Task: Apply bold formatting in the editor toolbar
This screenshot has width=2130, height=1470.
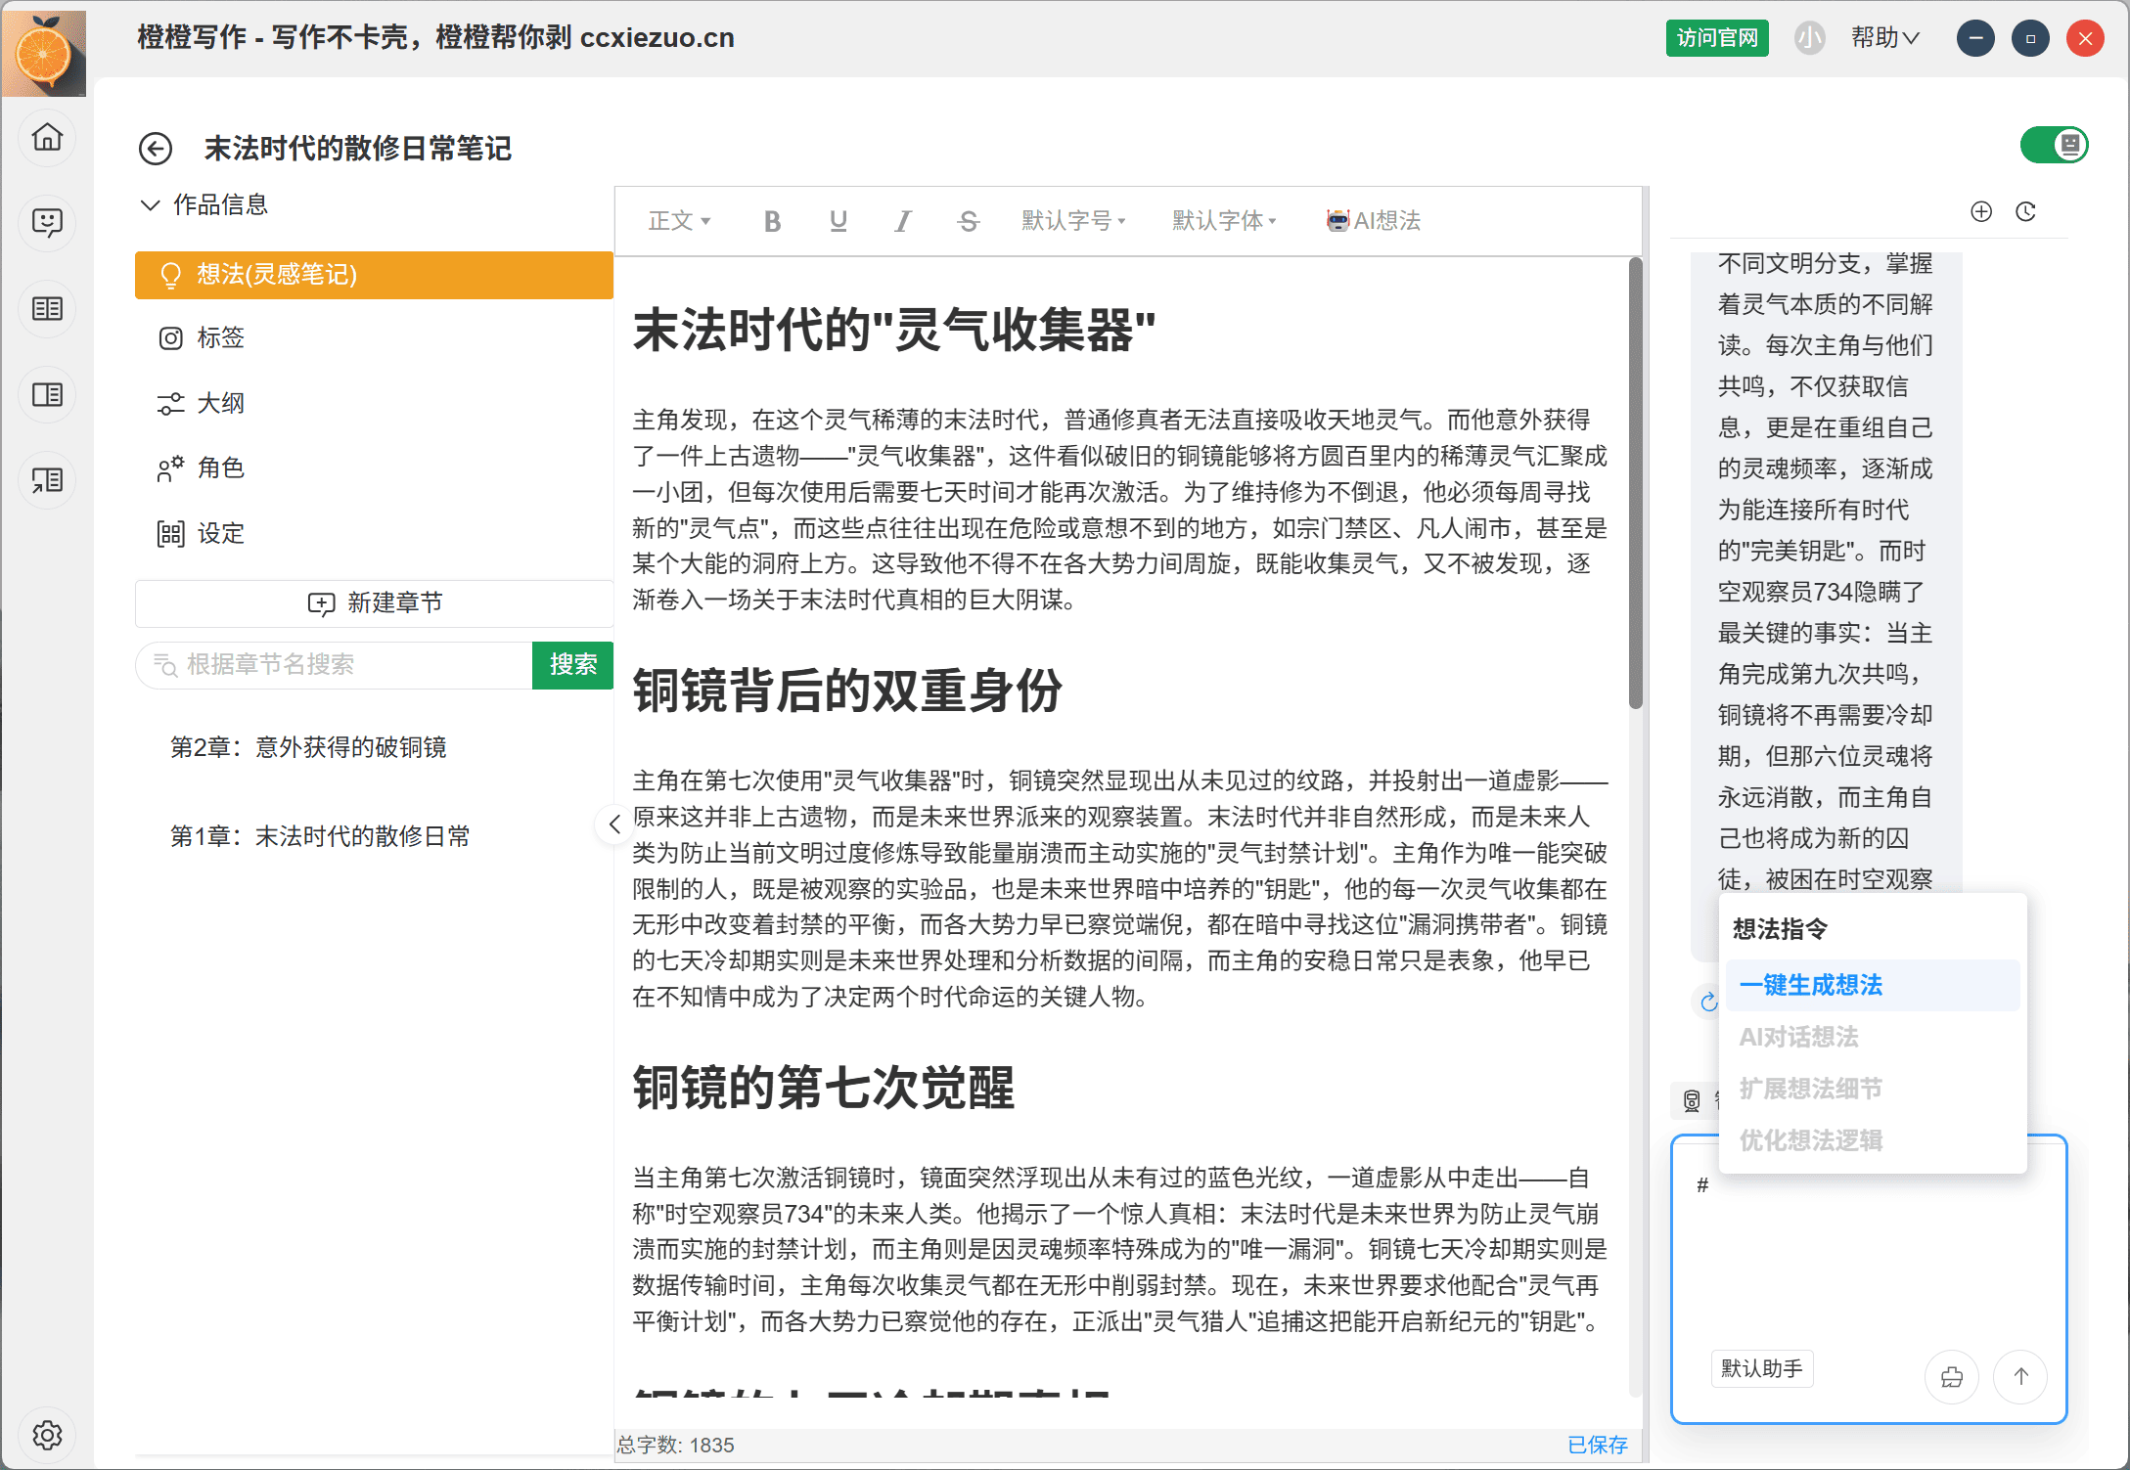Action: pos(772,222)
